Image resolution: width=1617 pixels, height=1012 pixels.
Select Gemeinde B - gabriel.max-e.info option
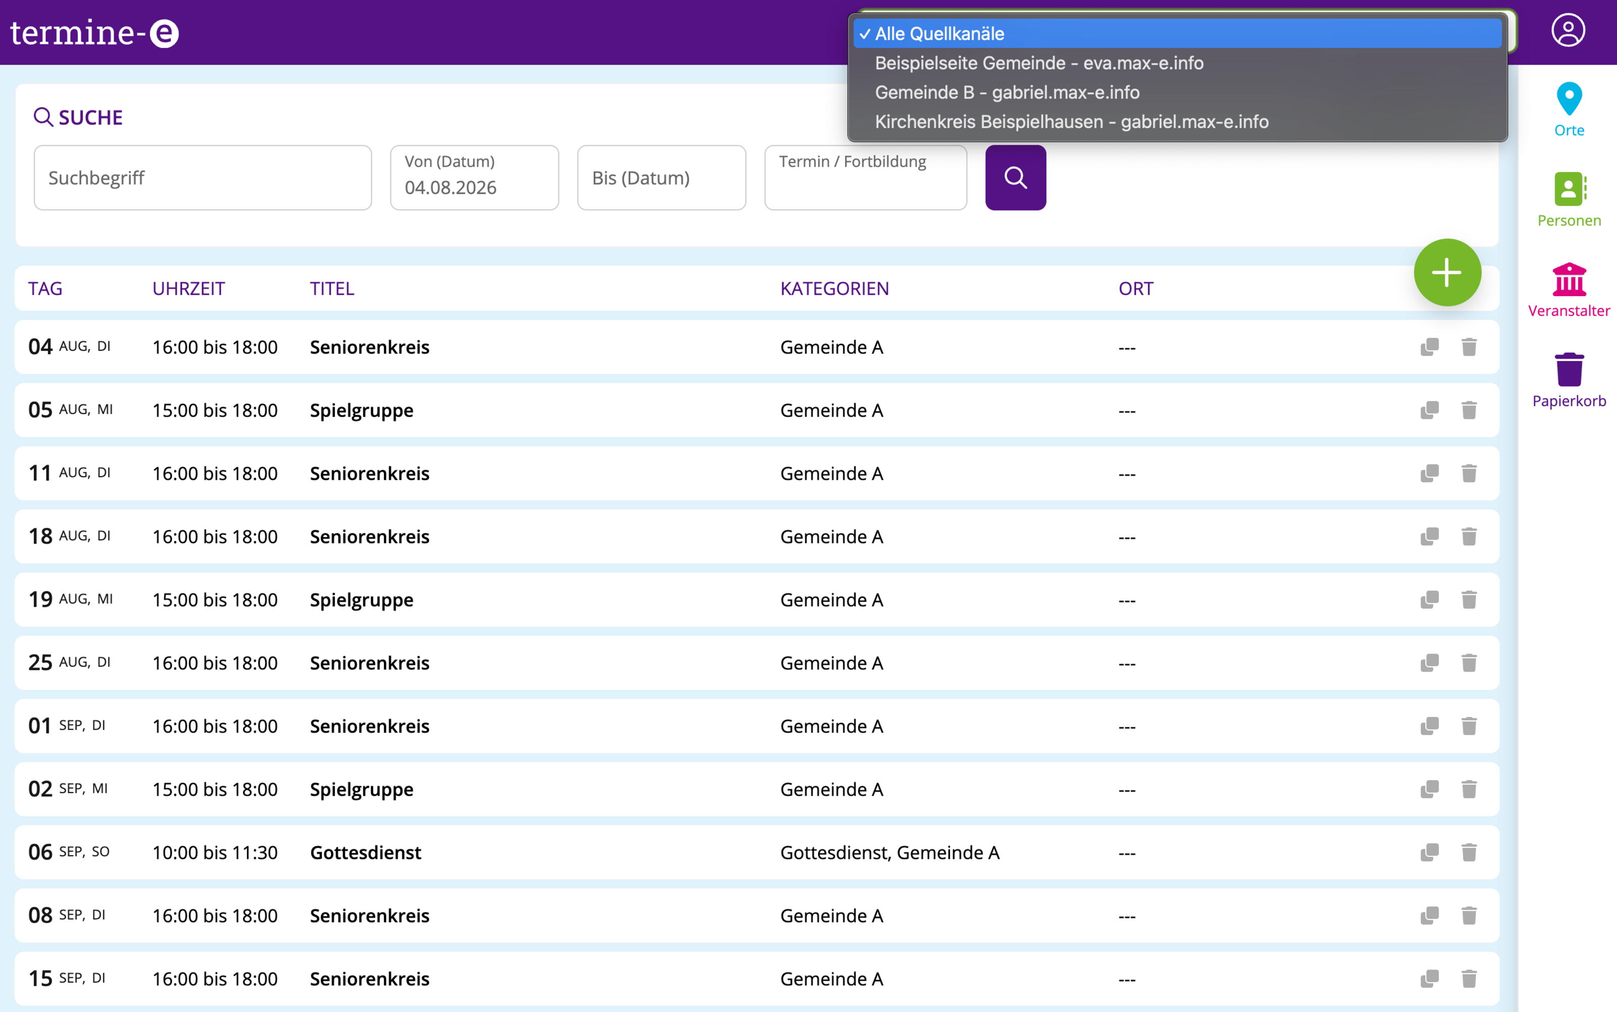click(x=1177, y=93)
